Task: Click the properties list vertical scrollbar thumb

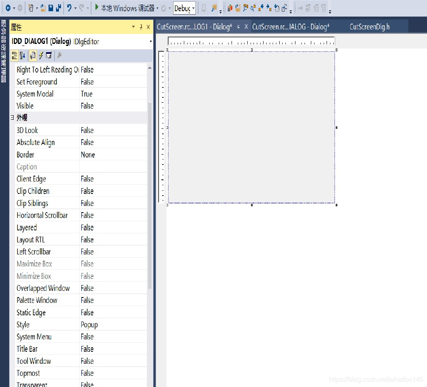Action: point(150,195)
